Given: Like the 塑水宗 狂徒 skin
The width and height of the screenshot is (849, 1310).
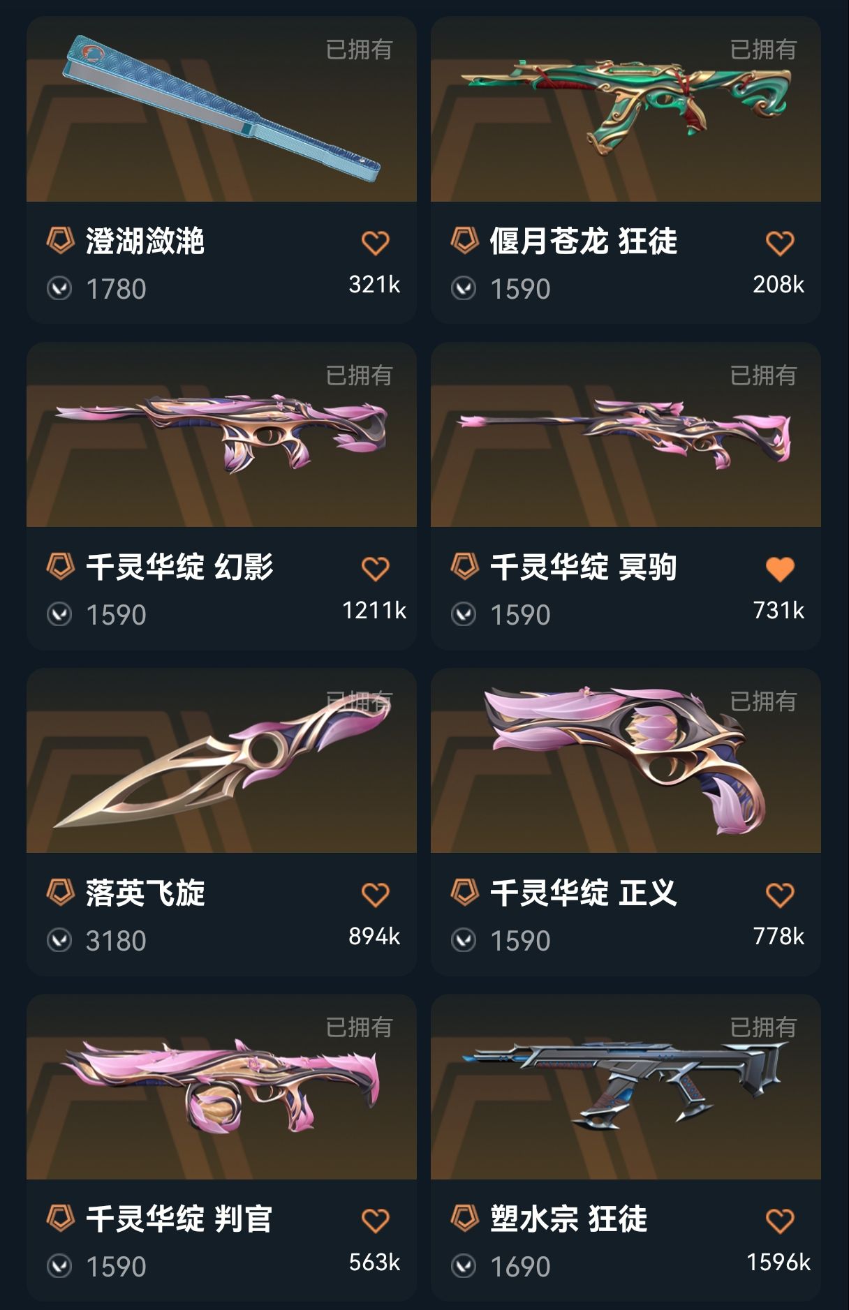Looking at the screenshot, I should [x=779, y=1221].
